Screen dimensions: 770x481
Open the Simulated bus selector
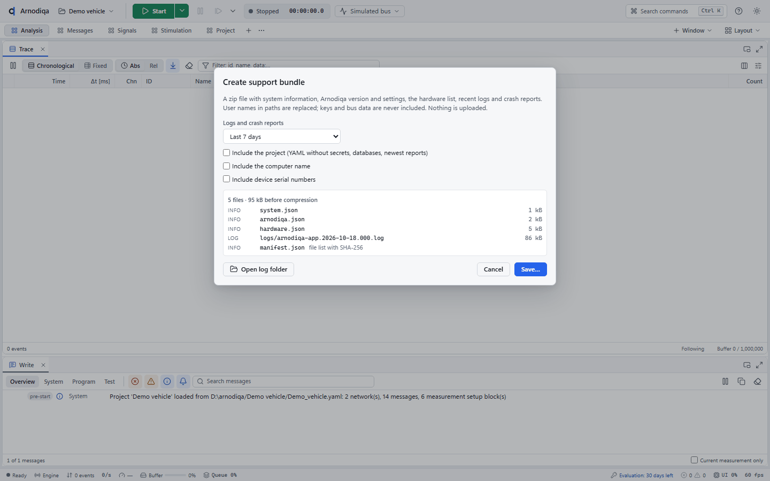tap(369, 11)
